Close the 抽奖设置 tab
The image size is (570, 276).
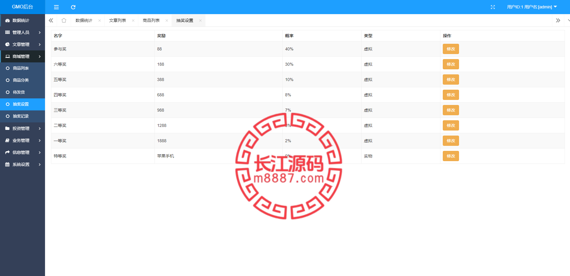200,20
